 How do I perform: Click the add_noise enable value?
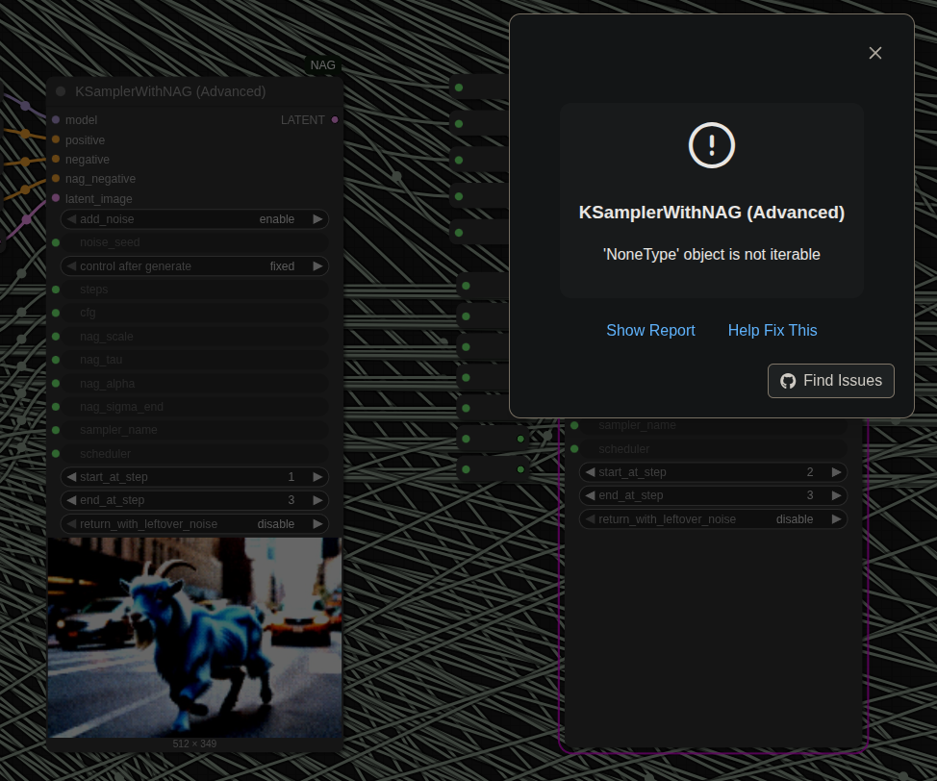(277, 219)
